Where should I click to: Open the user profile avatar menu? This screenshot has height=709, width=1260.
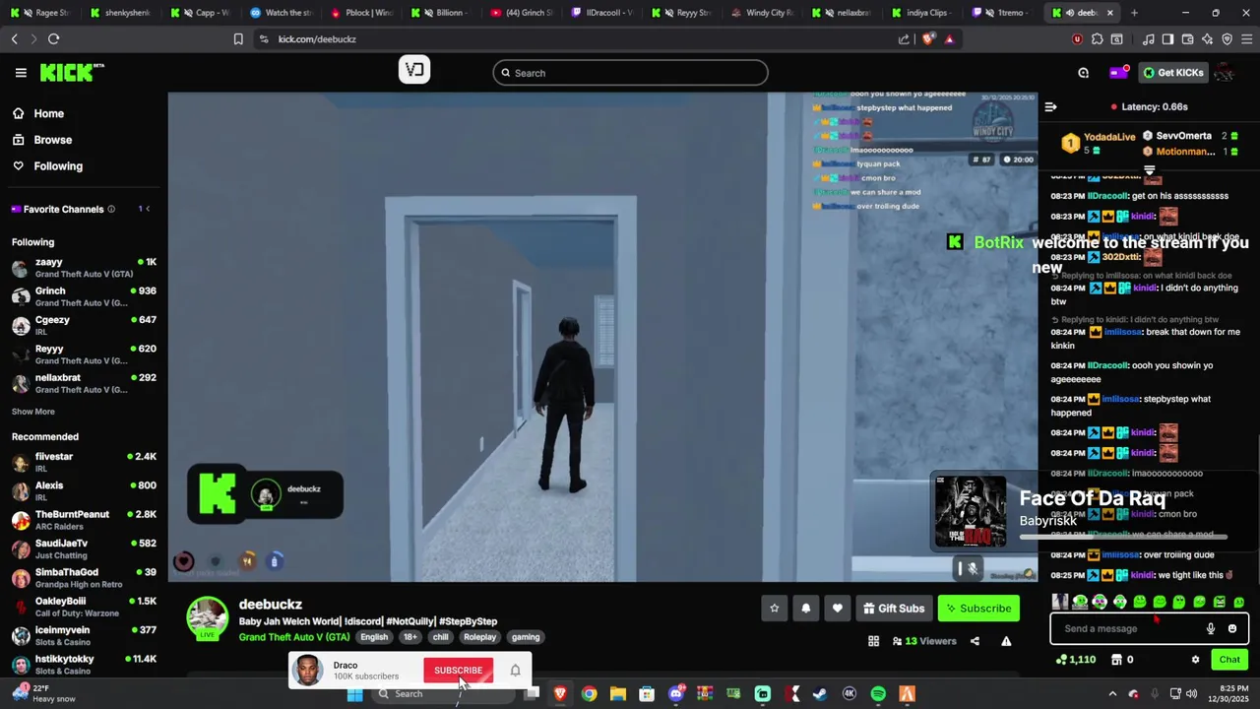(x=1225, y=73)
